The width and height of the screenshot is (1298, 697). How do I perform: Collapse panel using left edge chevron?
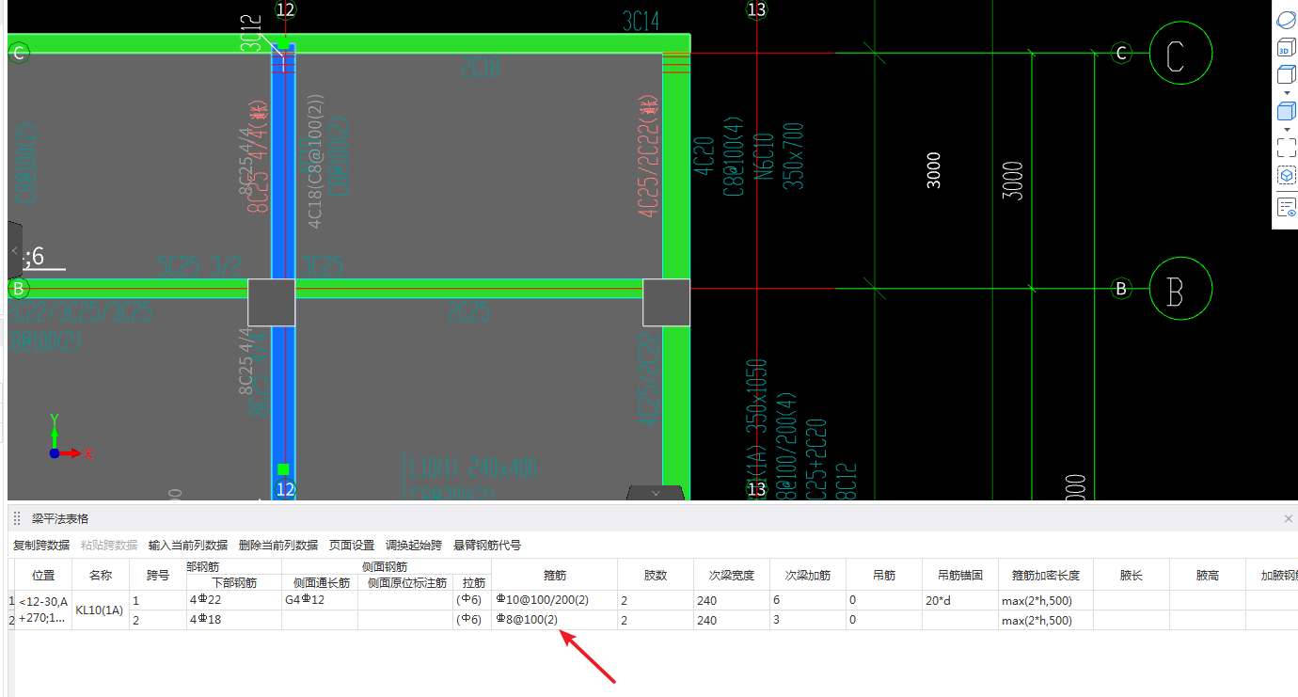pyautogui.click(x=14, y=251)
